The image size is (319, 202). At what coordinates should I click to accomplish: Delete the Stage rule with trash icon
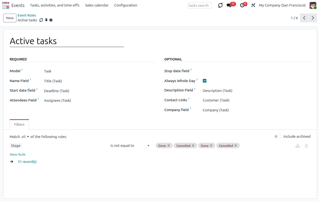click(306, 146)
